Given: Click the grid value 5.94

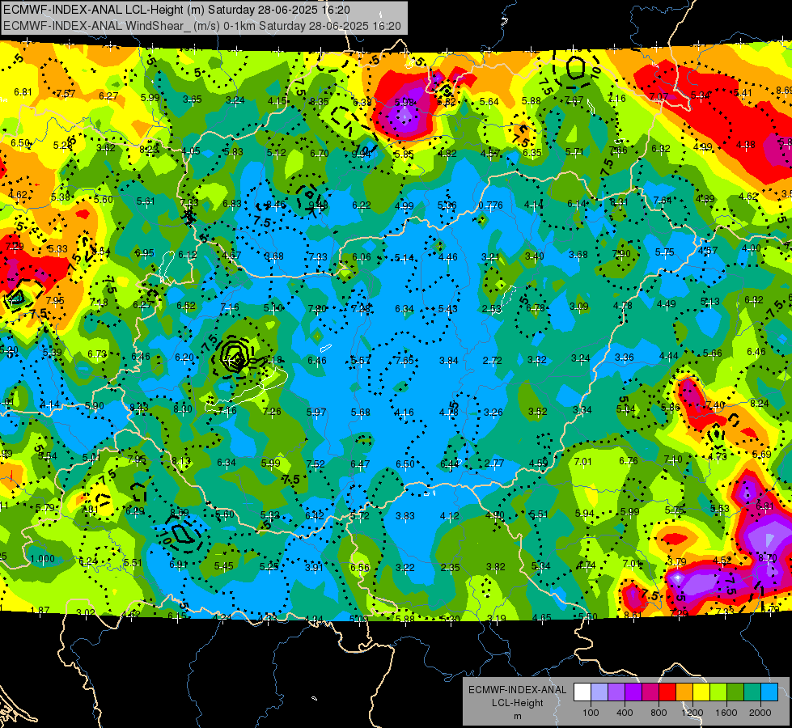Looking at the screenshot, I should click(x=585, y=514).
